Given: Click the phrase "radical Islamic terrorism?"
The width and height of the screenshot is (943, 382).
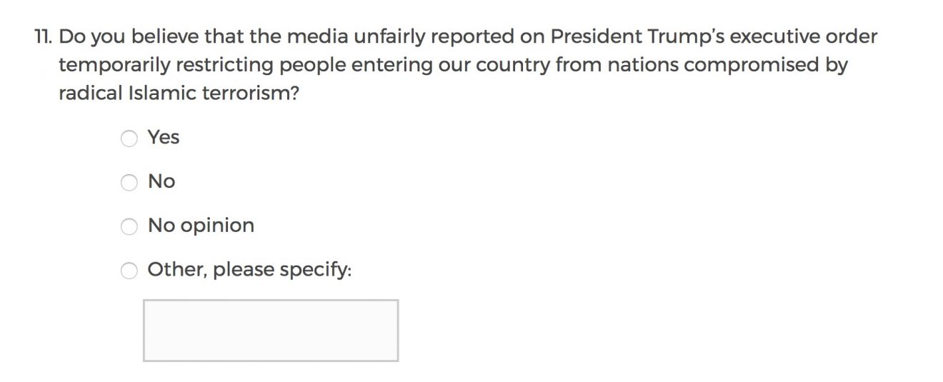Looking at the screenshot, I should point(178,94).
